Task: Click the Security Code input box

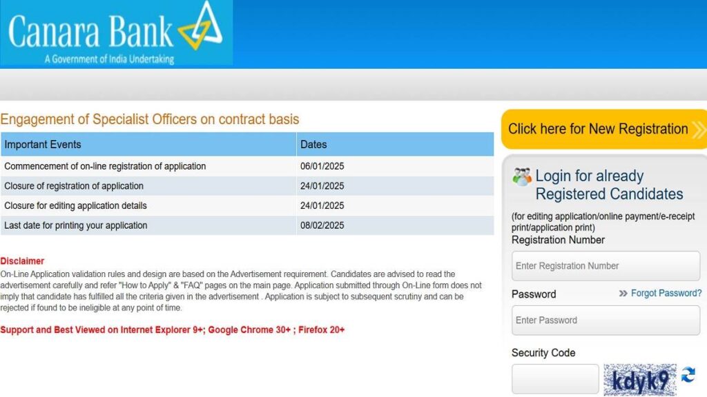Action: (x=555, y=379)
